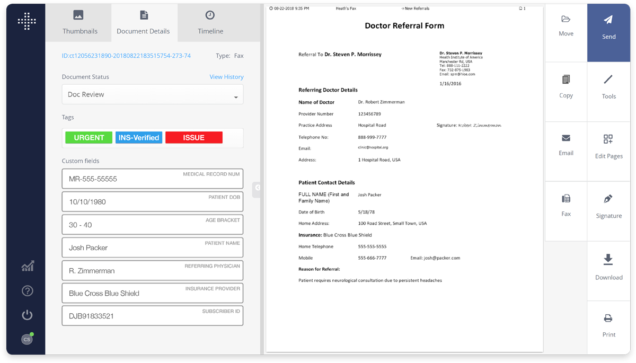Image resolution: width=636 pixels, height=363 pixels.
Task: Click the Email envelope icon
Action: (566, 138)
